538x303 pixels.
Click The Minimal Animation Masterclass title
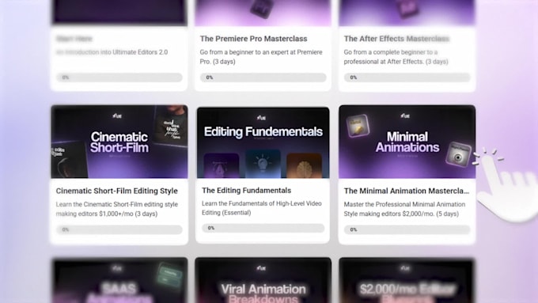tap(407, 191)
